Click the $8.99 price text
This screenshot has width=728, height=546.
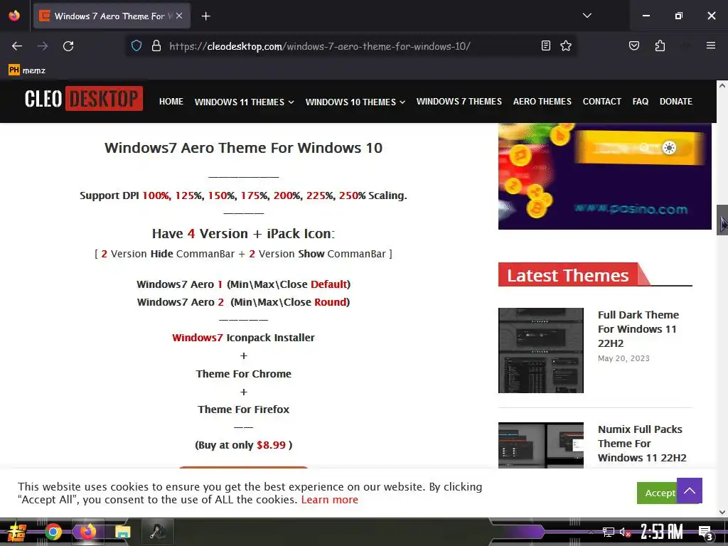pos(271,445)
